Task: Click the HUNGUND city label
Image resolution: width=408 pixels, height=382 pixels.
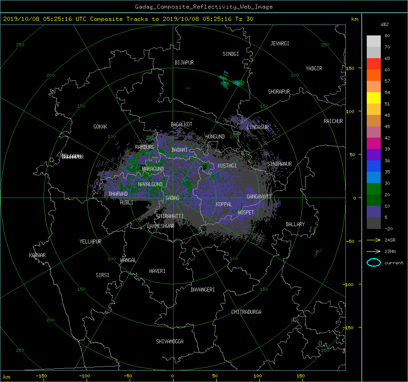Action: 215,137
